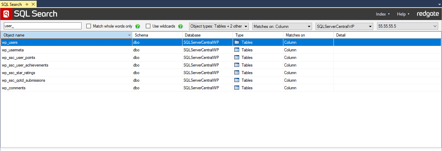Viewport: 442px width, 151px height.
Task: Select the wp_ssc_user_points result
Action: pyautogui.click(x=221, y=58)
